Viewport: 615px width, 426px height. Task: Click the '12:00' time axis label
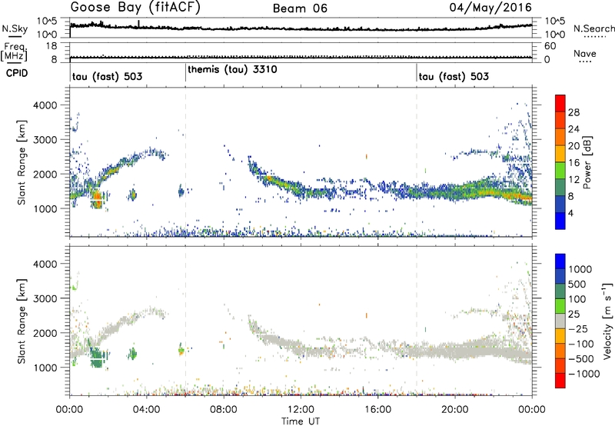[x=301, y=410]
